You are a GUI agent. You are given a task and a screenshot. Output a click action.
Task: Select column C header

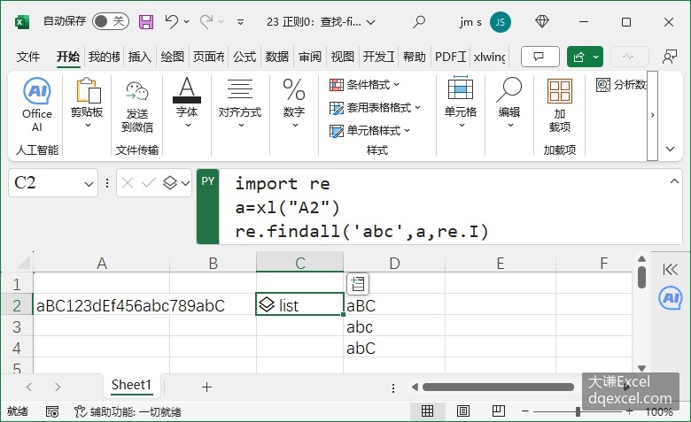(299, 263)
